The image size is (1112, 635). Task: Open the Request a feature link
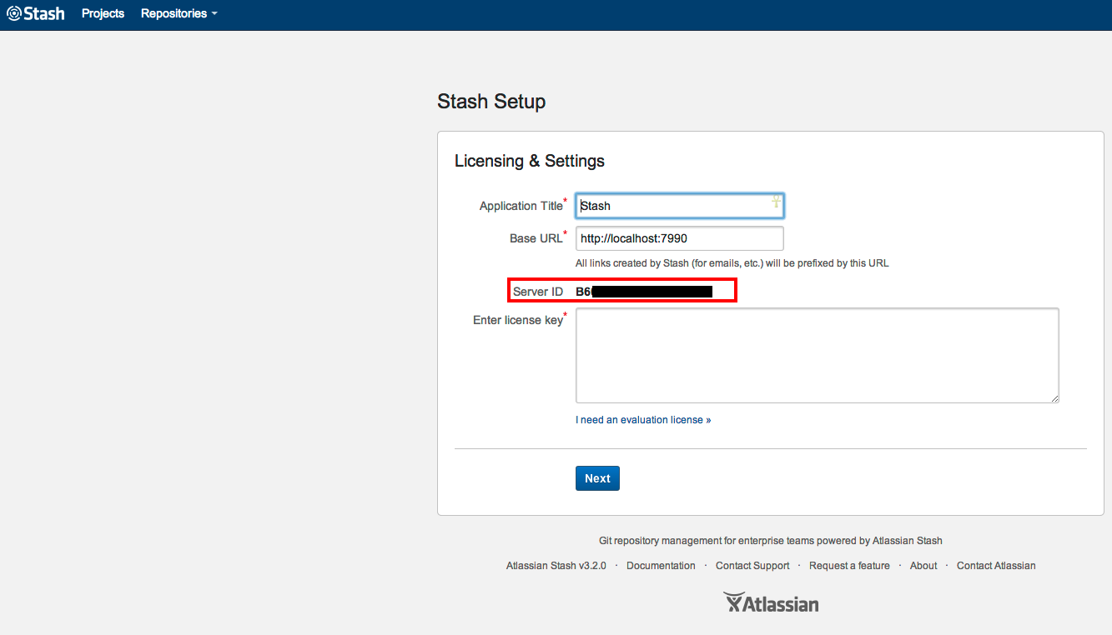(849, 566)
